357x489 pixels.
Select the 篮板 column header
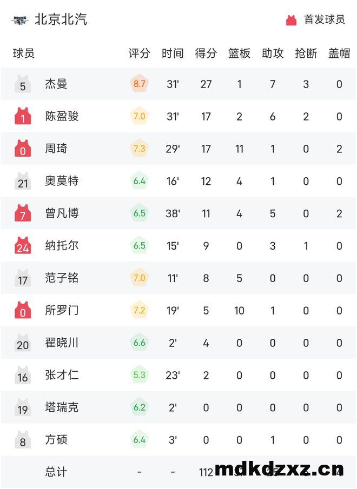click(239, 53)
